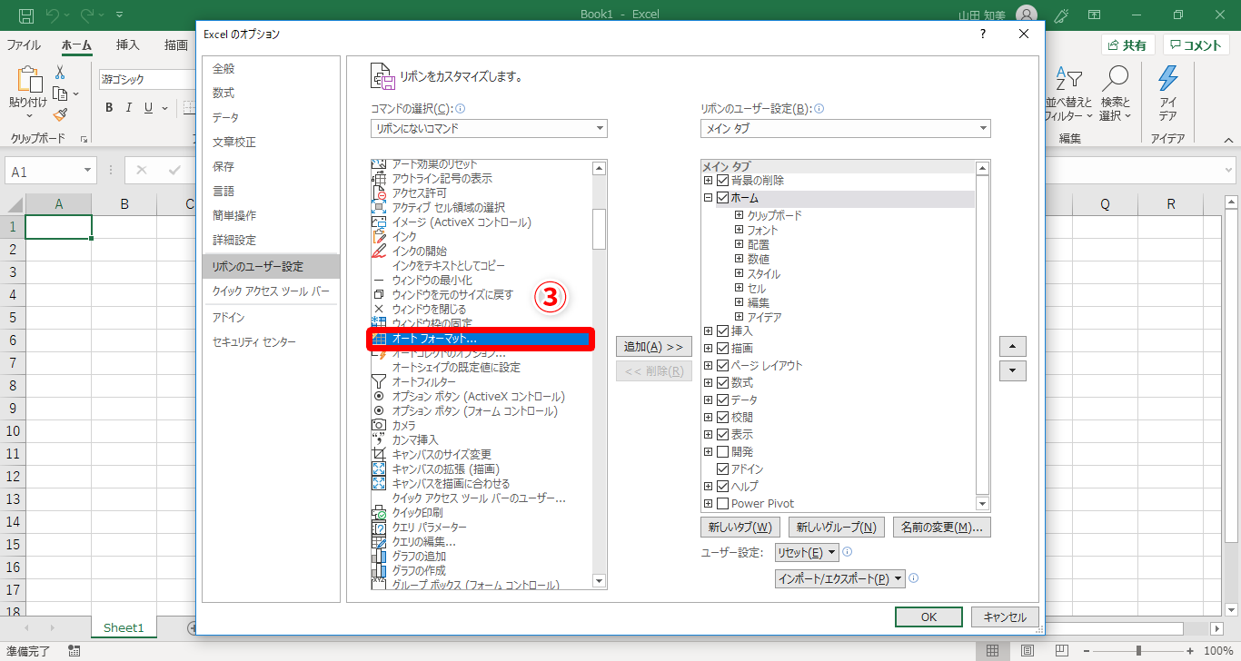1241x661 pixels.
Task: Open the リセット dropdown button
Action: click(x=807, y=553)
